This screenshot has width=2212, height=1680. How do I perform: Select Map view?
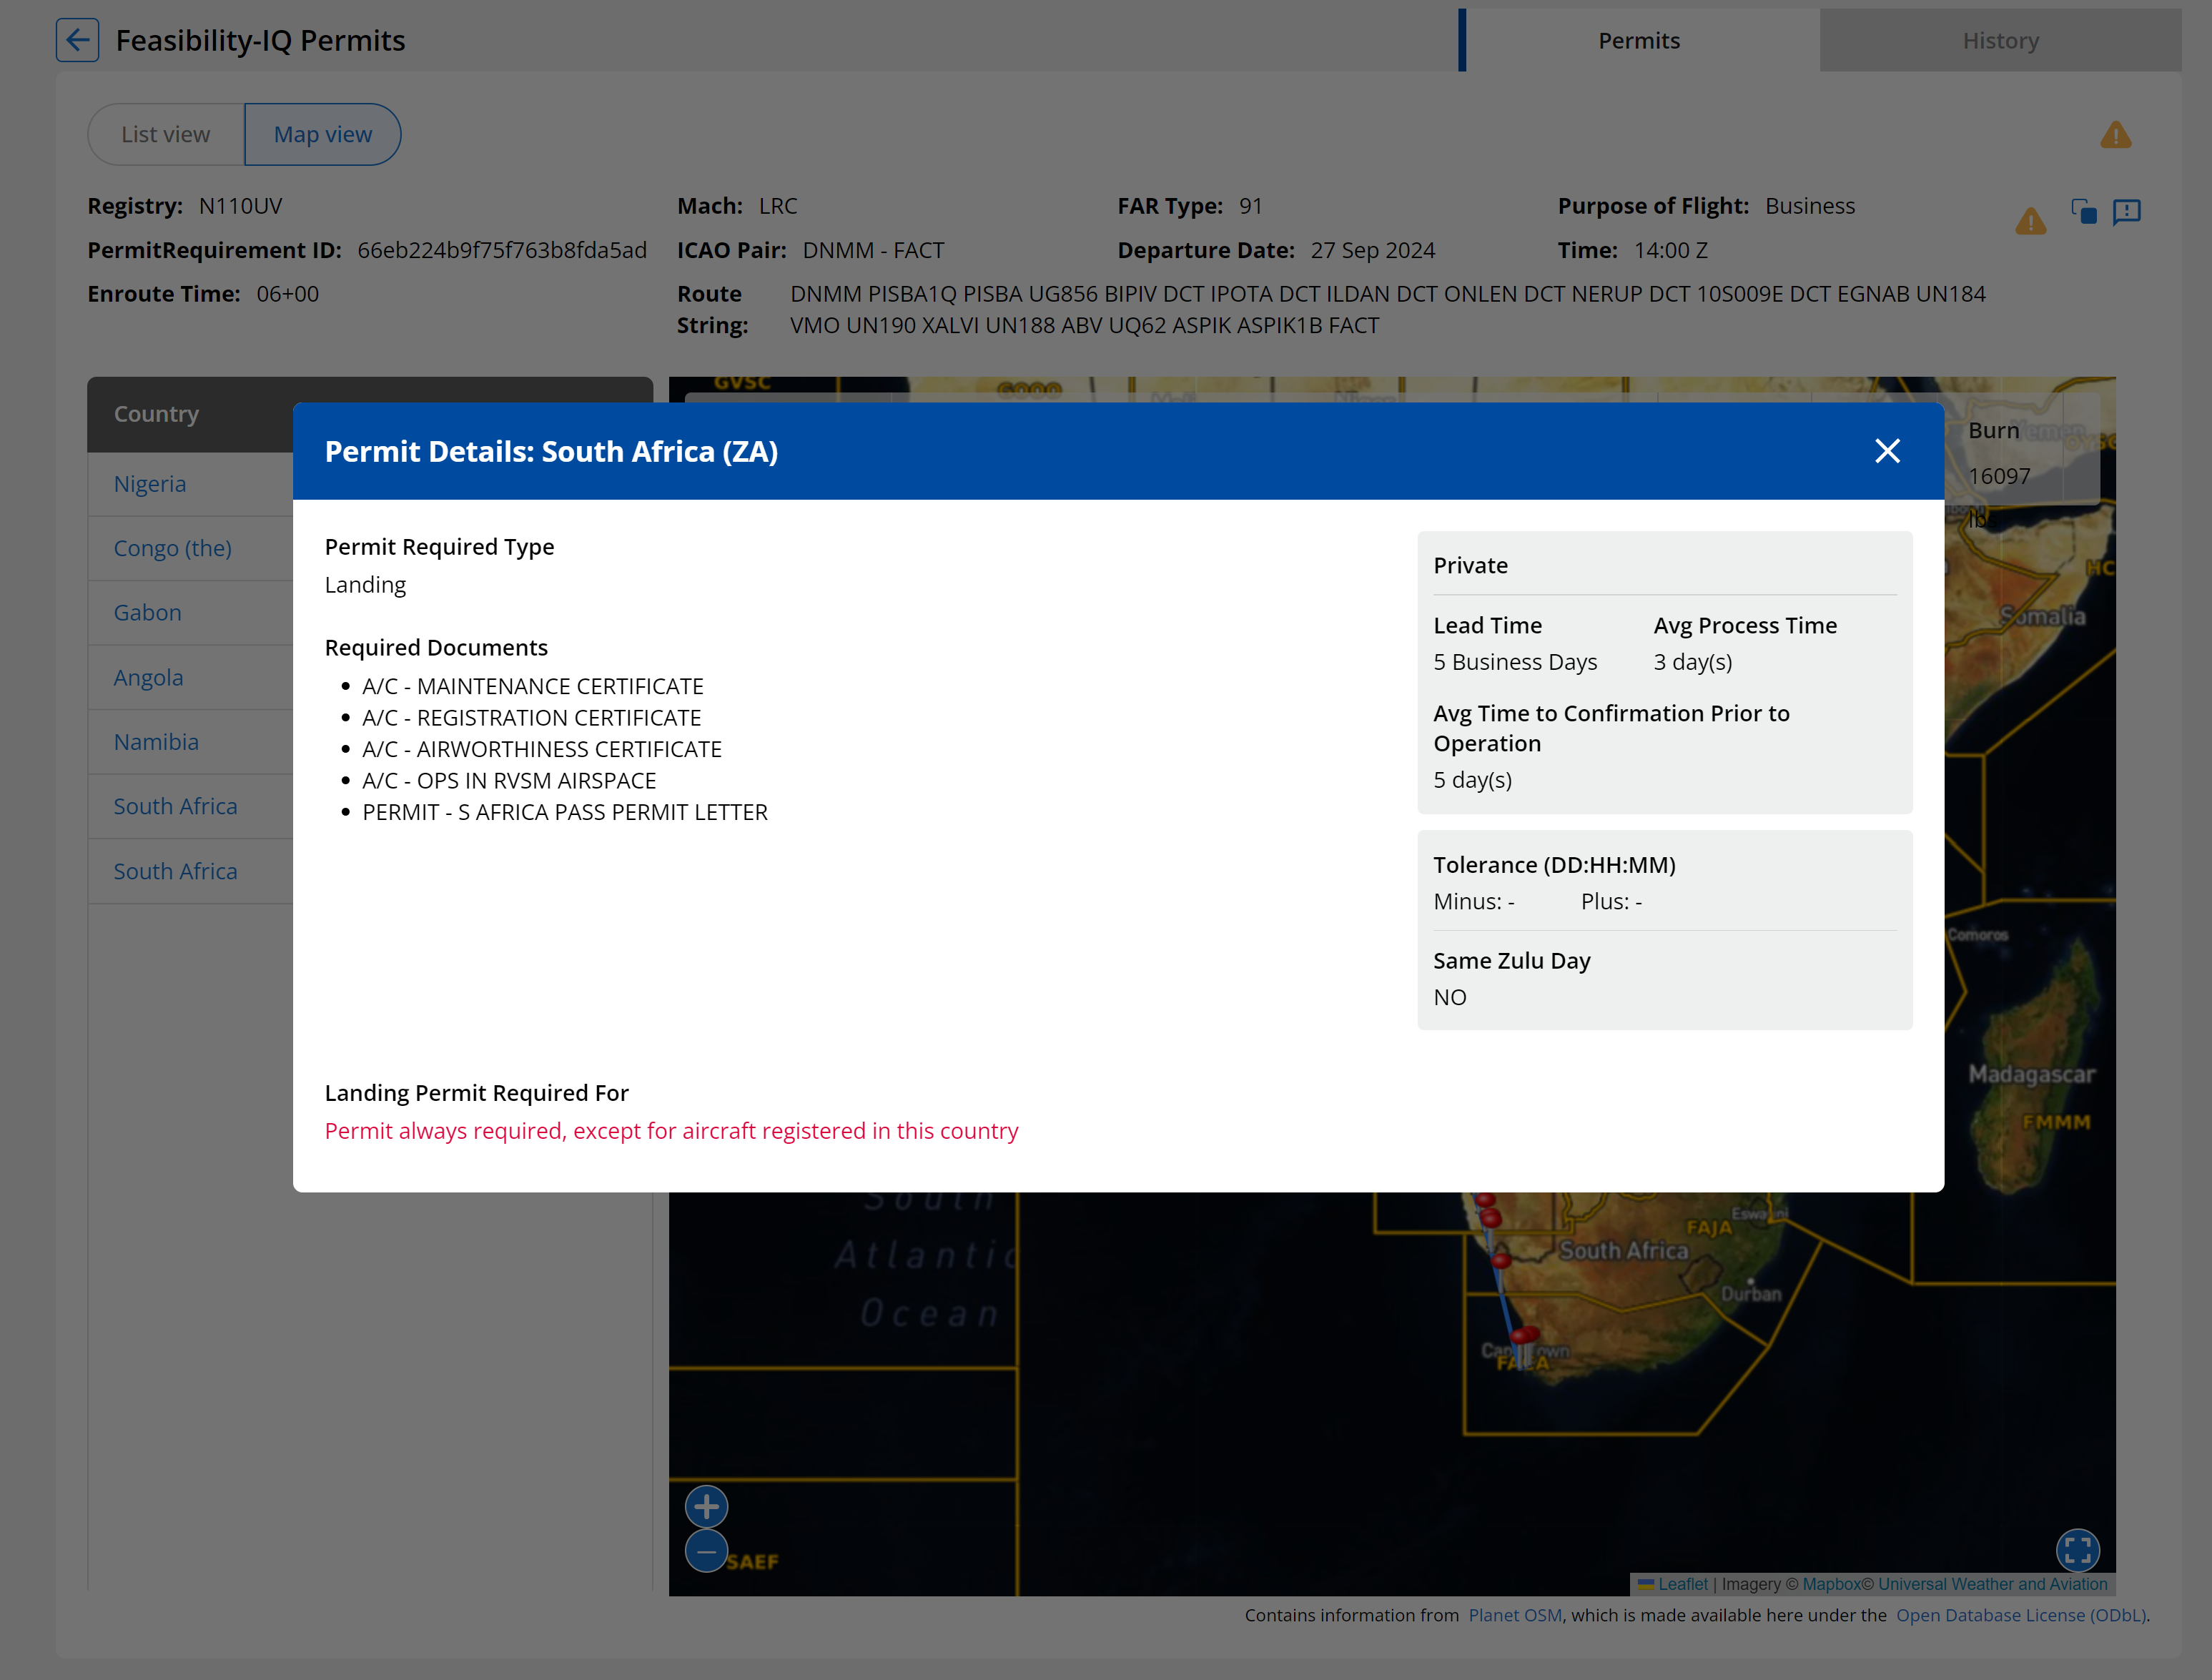[323, 134]
